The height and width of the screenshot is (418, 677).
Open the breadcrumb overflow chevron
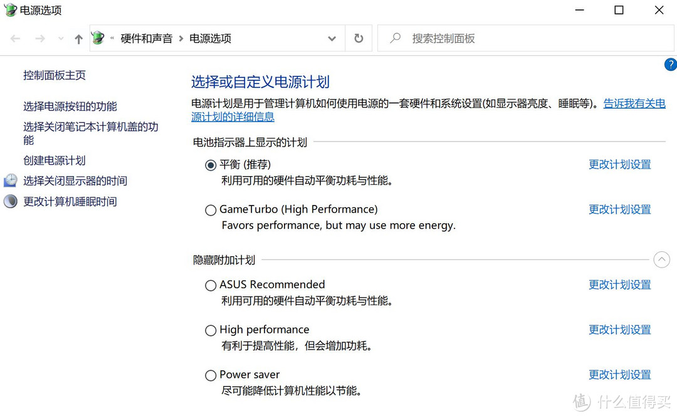[112, 38]
